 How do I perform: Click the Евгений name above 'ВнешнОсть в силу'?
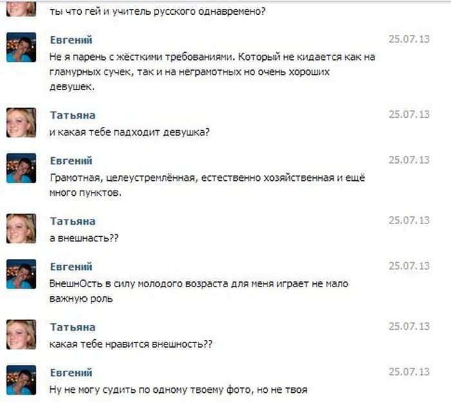pos(71,267)
